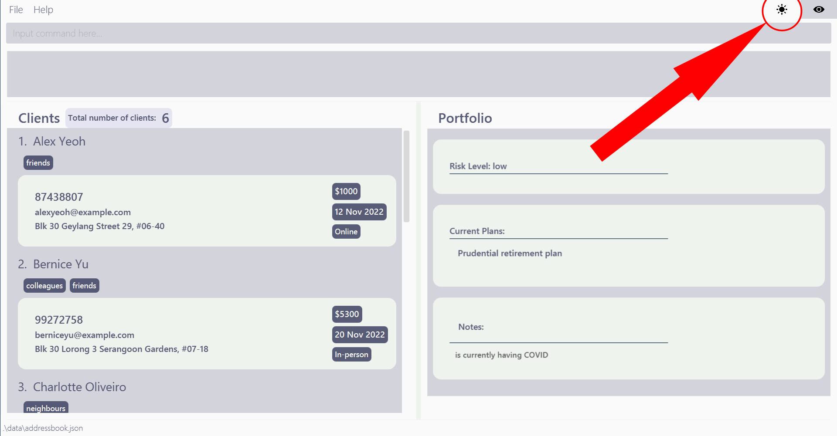Click the $5300 income label
The width and height of the screenshot is (837, 436).
click(347, 314)
